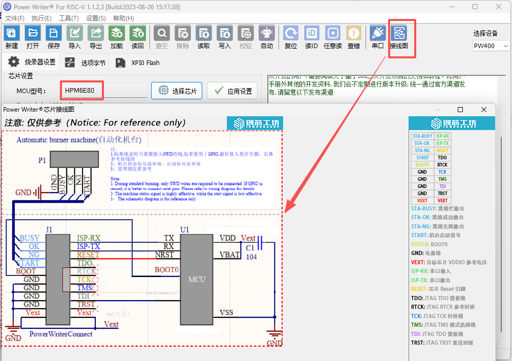Open a project with the 打开 icon
The height and width of the screenshot is (361, 512).
point(32,37)
